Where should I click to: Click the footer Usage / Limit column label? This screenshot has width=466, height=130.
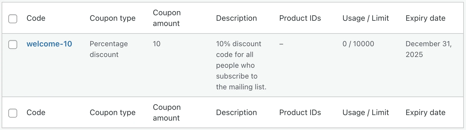[x=365, y=113]
